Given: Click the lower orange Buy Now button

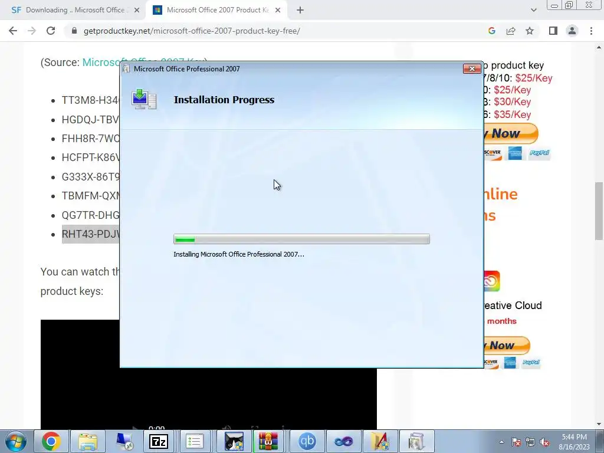Looking at the screenshot, I should coord(507,346).
